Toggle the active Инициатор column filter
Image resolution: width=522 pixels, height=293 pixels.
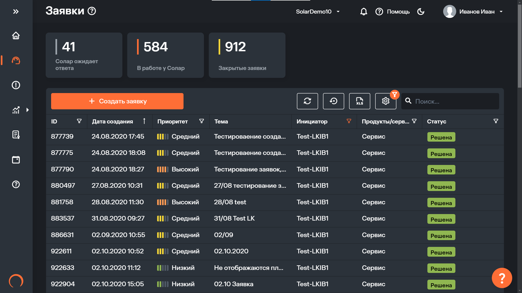click(x=349, y=121)
